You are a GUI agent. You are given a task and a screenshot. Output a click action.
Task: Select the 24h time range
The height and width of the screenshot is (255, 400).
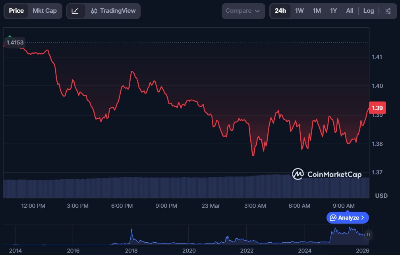click(x=280, y=11)
